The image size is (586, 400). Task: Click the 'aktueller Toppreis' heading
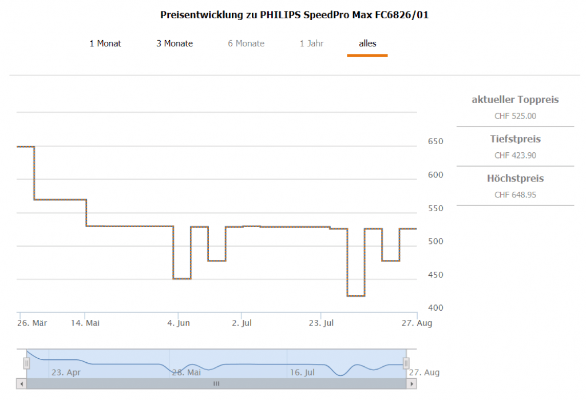[x=515, y=100]
